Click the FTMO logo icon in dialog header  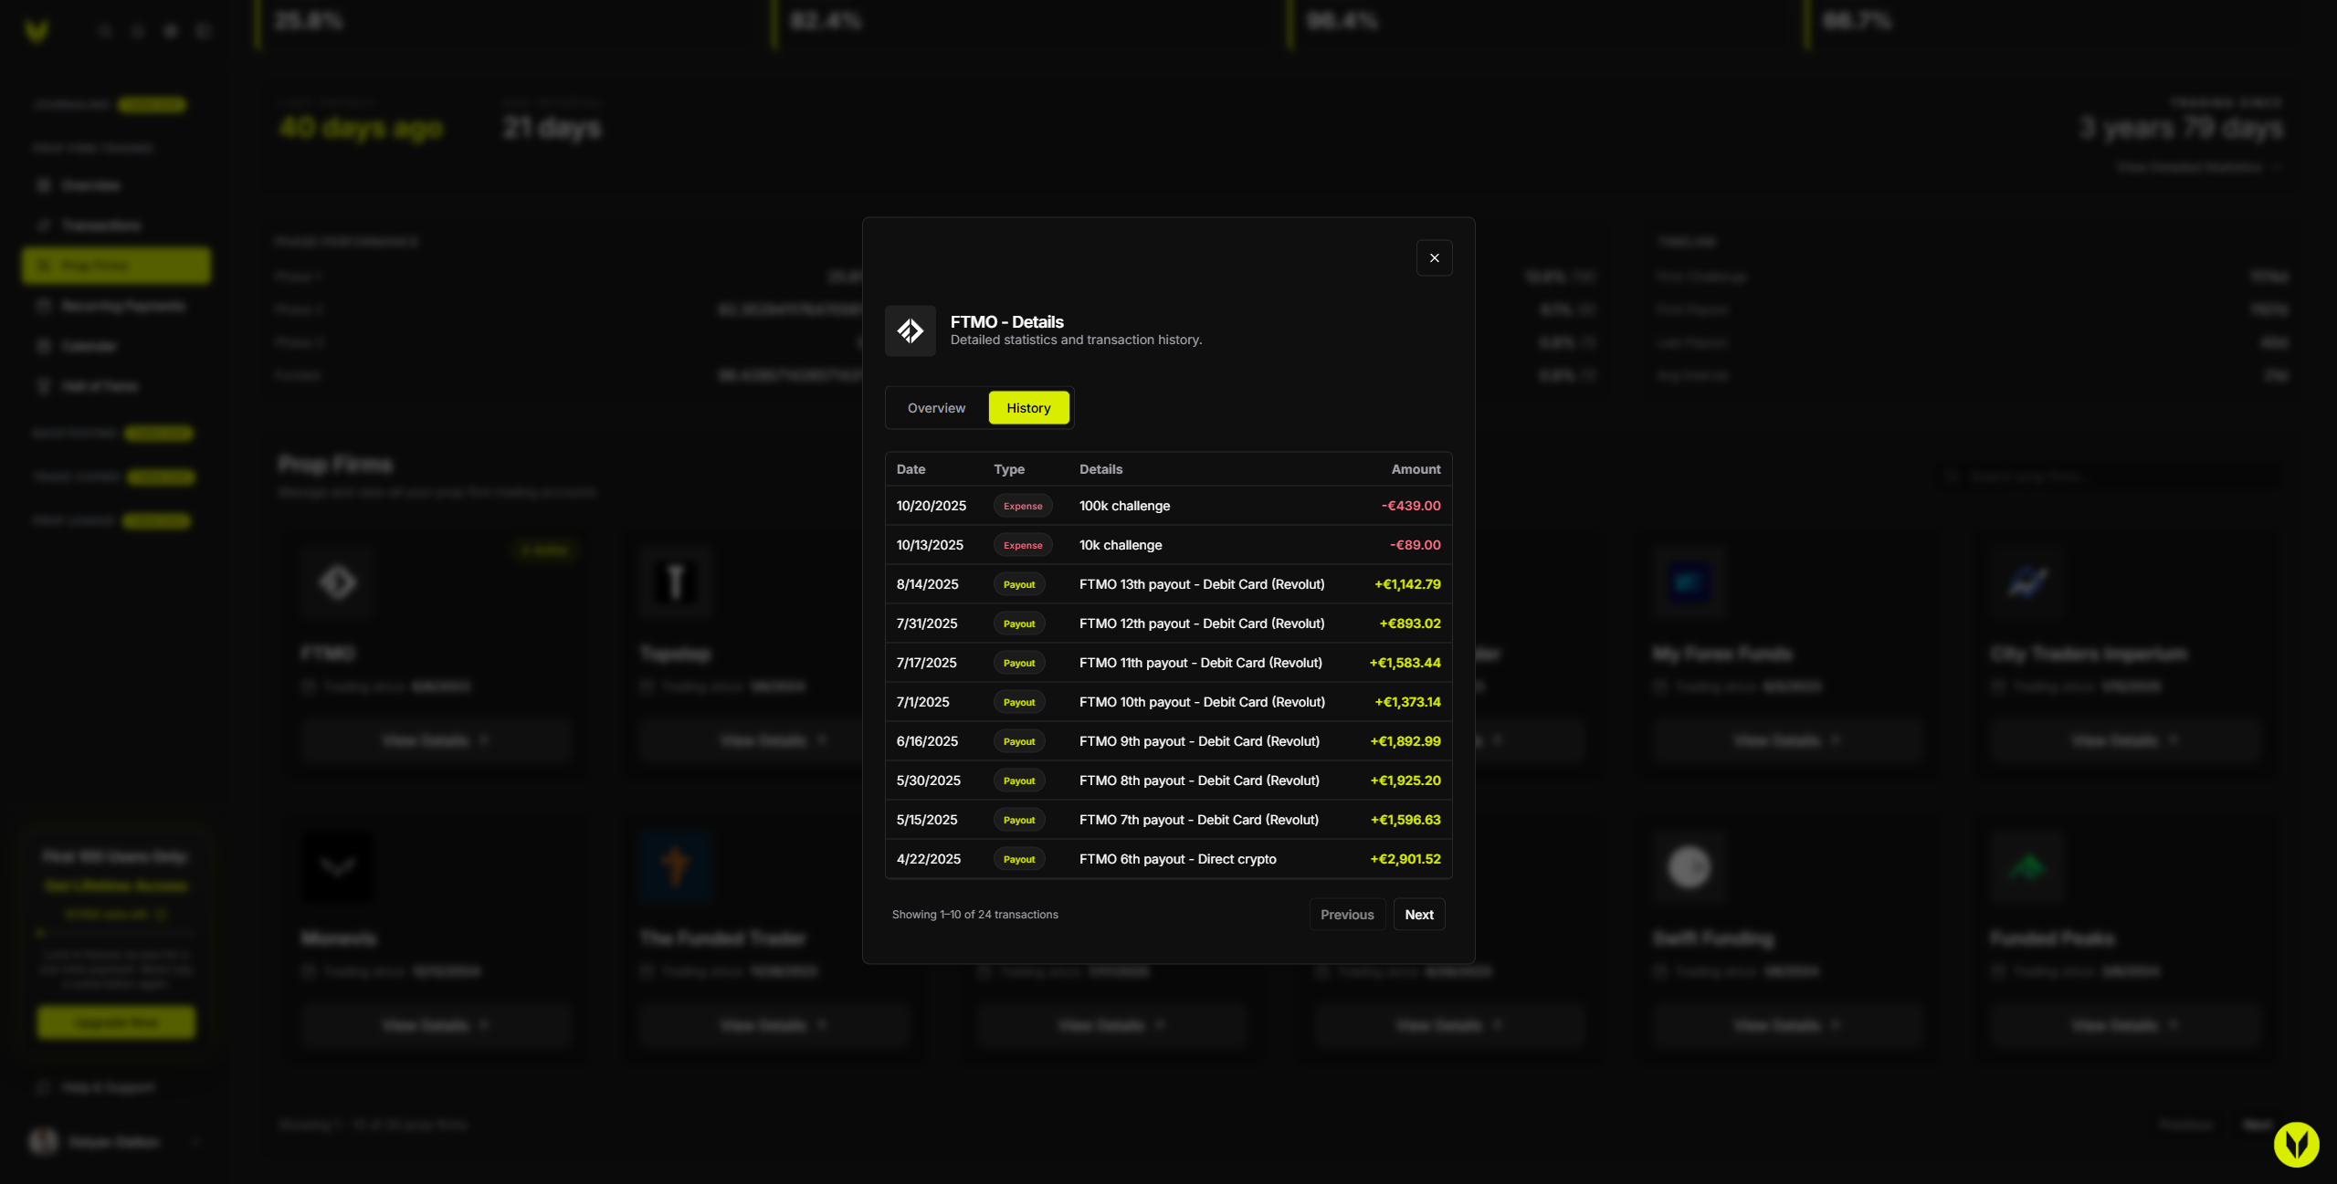click(910, 330)
